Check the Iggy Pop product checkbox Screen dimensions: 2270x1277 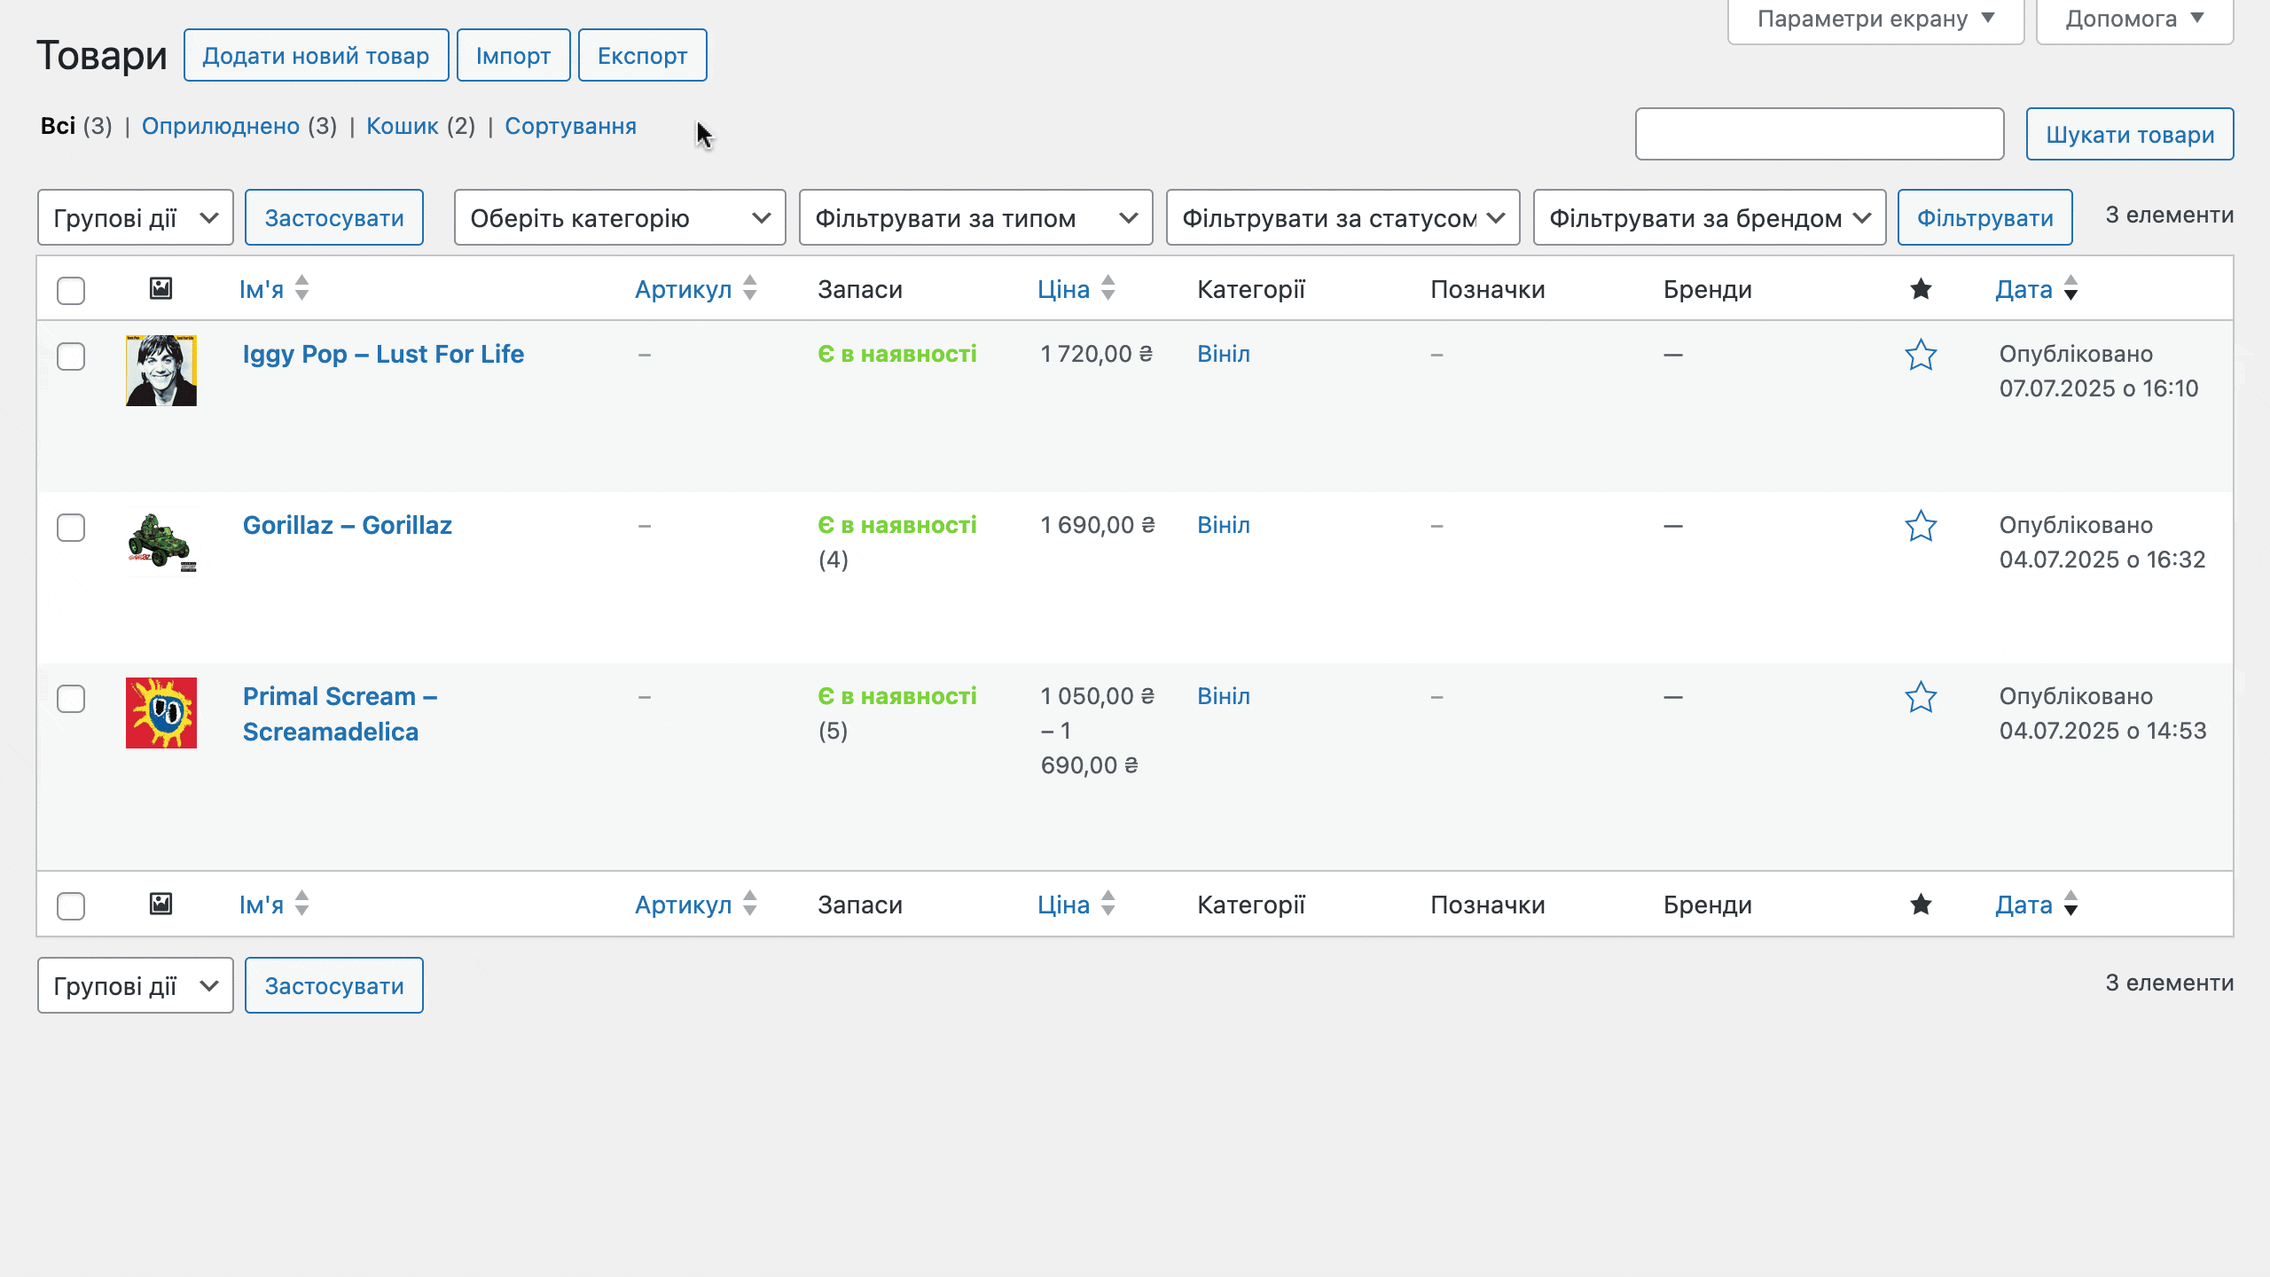[x=71, y=356]
